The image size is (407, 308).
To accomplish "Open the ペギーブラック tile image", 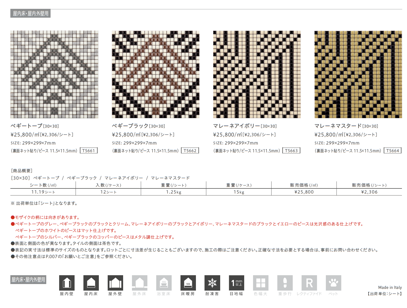I will (155, 74).
